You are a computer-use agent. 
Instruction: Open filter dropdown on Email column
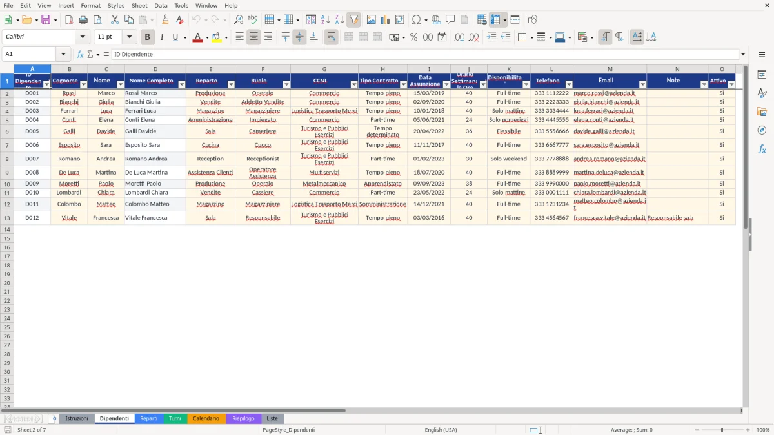point(642,84)
